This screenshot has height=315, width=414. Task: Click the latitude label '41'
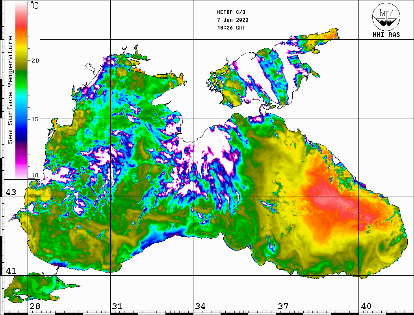[11, 271]
